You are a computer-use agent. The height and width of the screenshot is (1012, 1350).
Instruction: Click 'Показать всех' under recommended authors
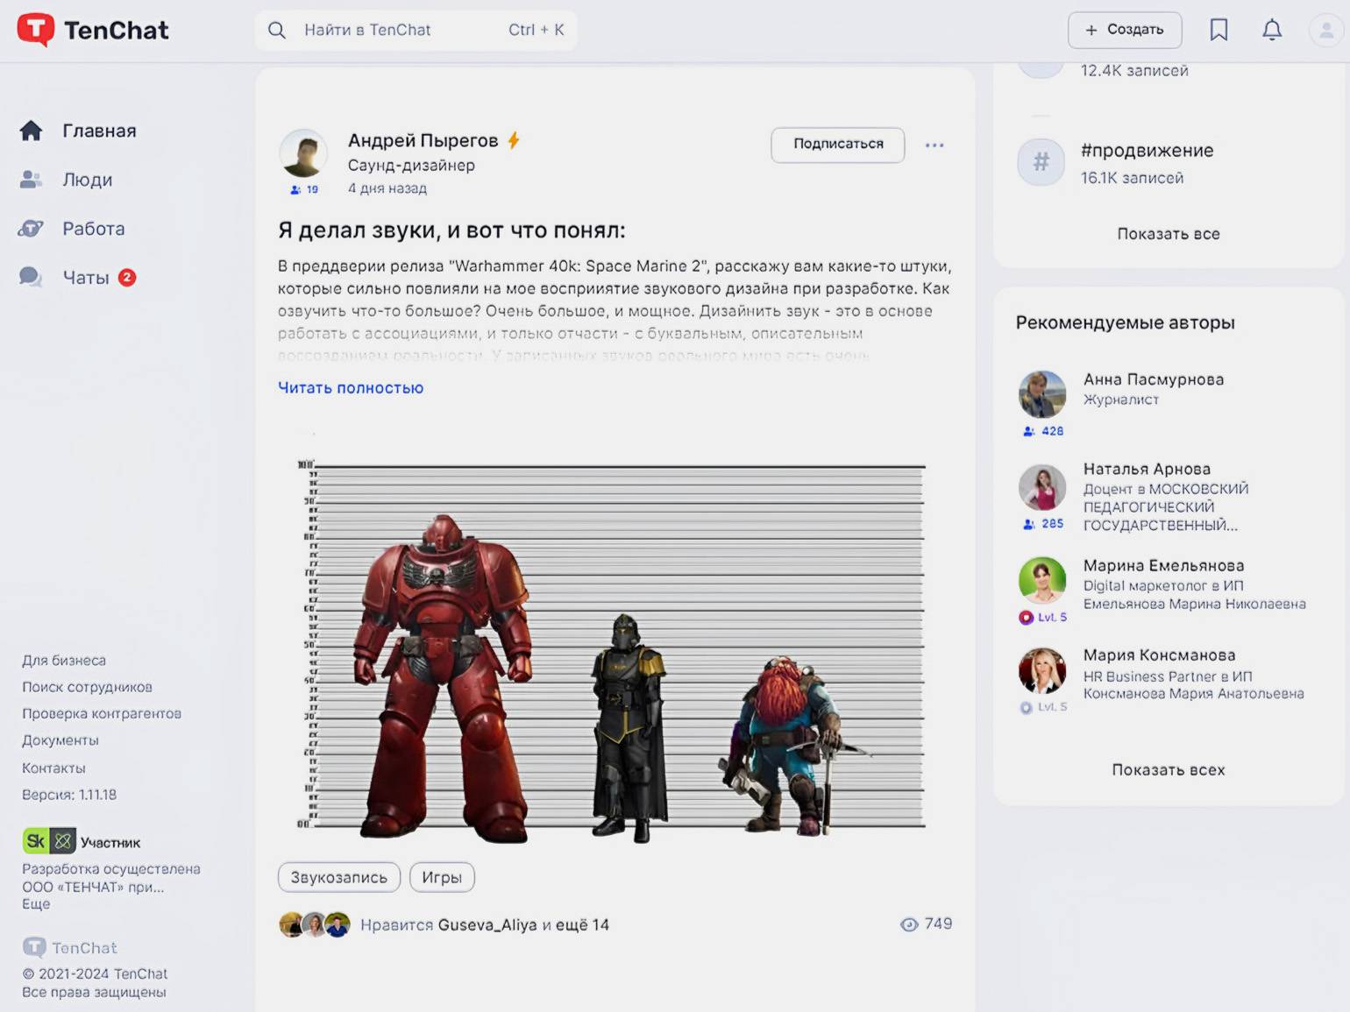click(x=1169, y=770)
